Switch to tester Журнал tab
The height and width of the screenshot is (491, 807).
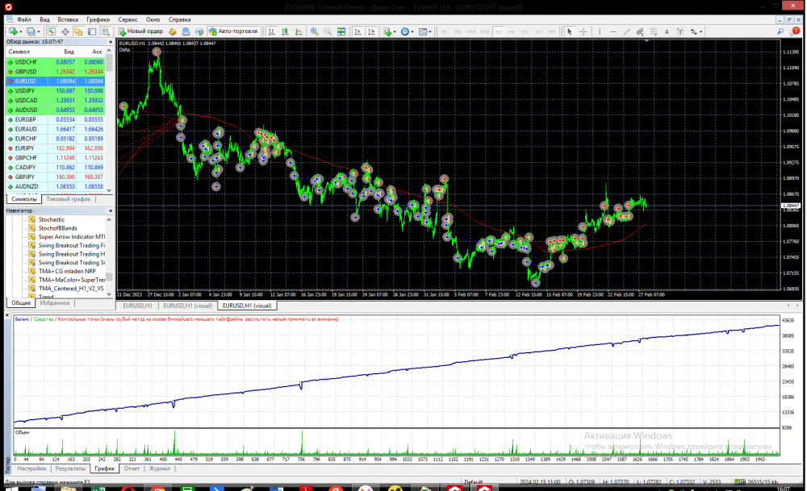(x=159, y=468)
